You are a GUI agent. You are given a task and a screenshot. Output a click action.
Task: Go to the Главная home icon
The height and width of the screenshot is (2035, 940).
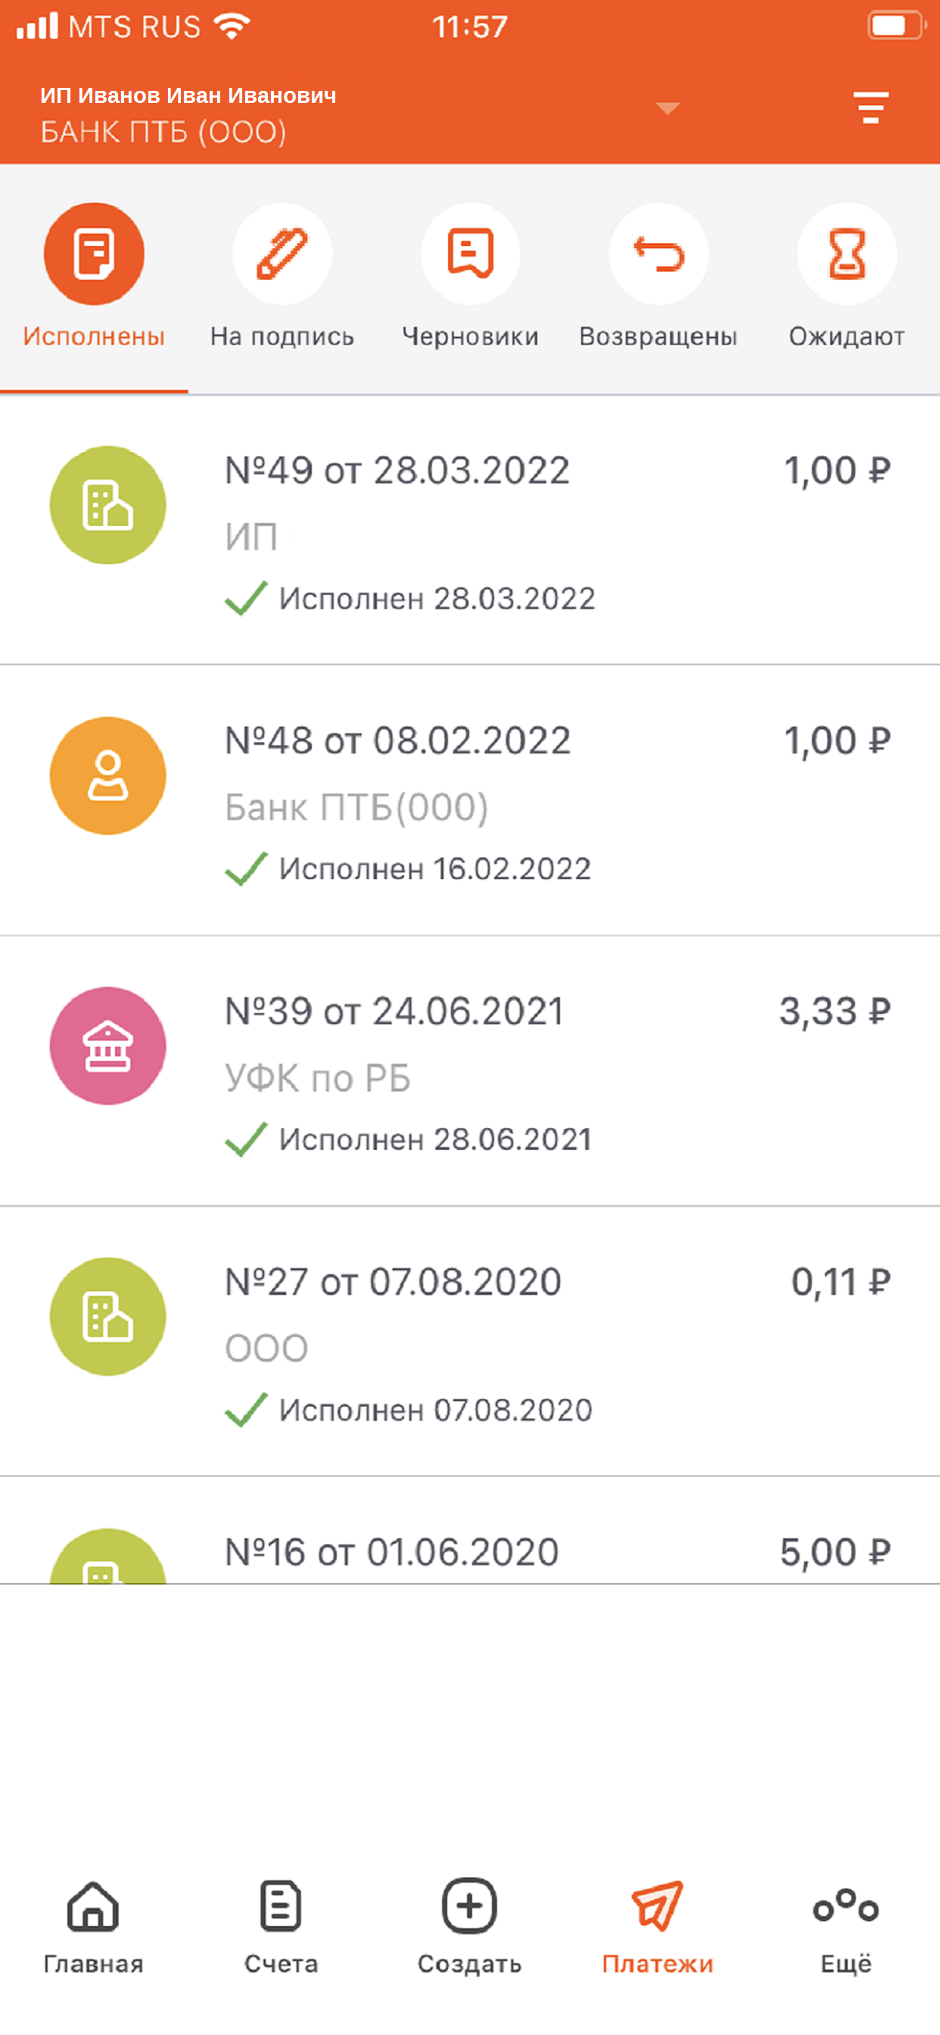pos(93,1907)
